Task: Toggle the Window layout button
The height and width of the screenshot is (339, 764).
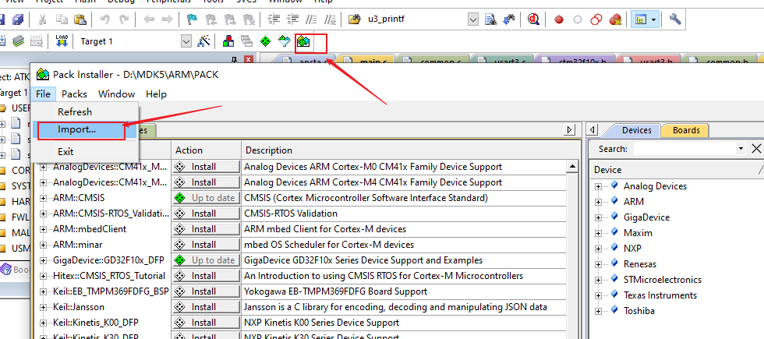Action: click(641, 19)
